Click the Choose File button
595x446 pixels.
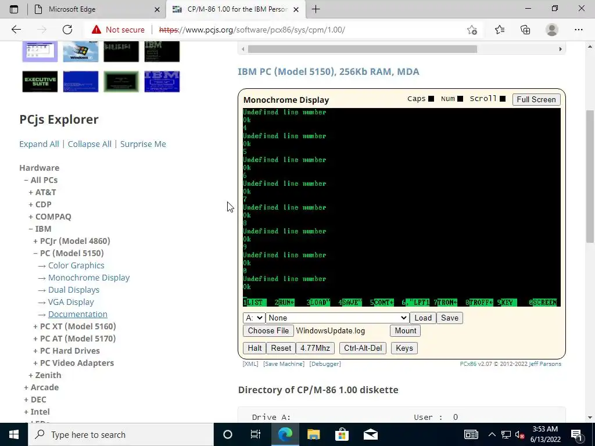tap(268, 330)
